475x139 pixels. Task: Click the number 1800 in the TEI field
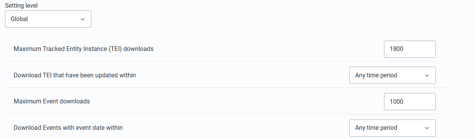(x=397, y=49)
